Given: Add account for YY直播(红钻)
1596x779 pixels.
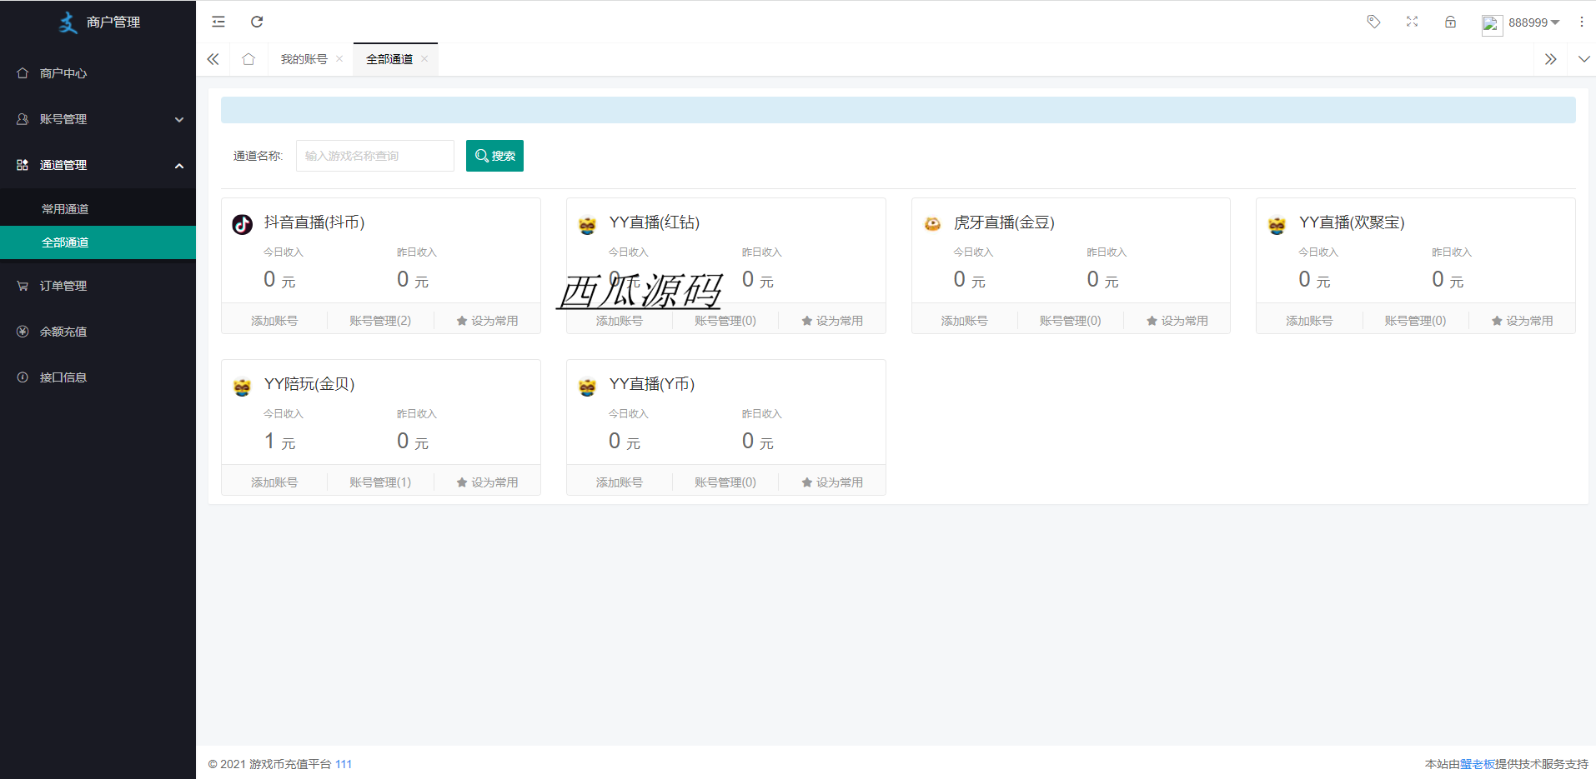Looking at the screenshot, I should click(x=620, y=321).
